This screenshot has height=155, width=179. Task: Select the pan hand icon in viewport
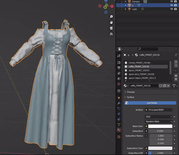111,22
